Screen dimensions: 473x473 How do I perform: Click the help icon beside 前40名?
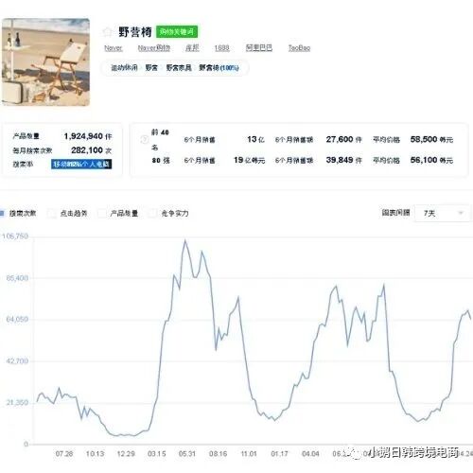click(145, 139)
